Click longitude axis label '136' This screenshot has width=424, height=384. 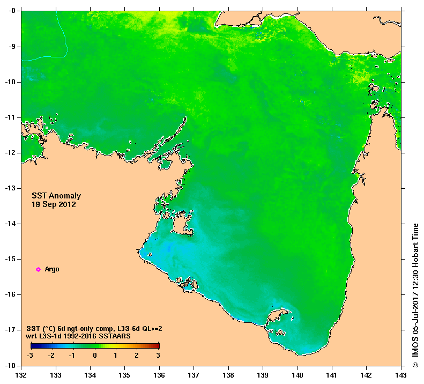coord(159,375)
